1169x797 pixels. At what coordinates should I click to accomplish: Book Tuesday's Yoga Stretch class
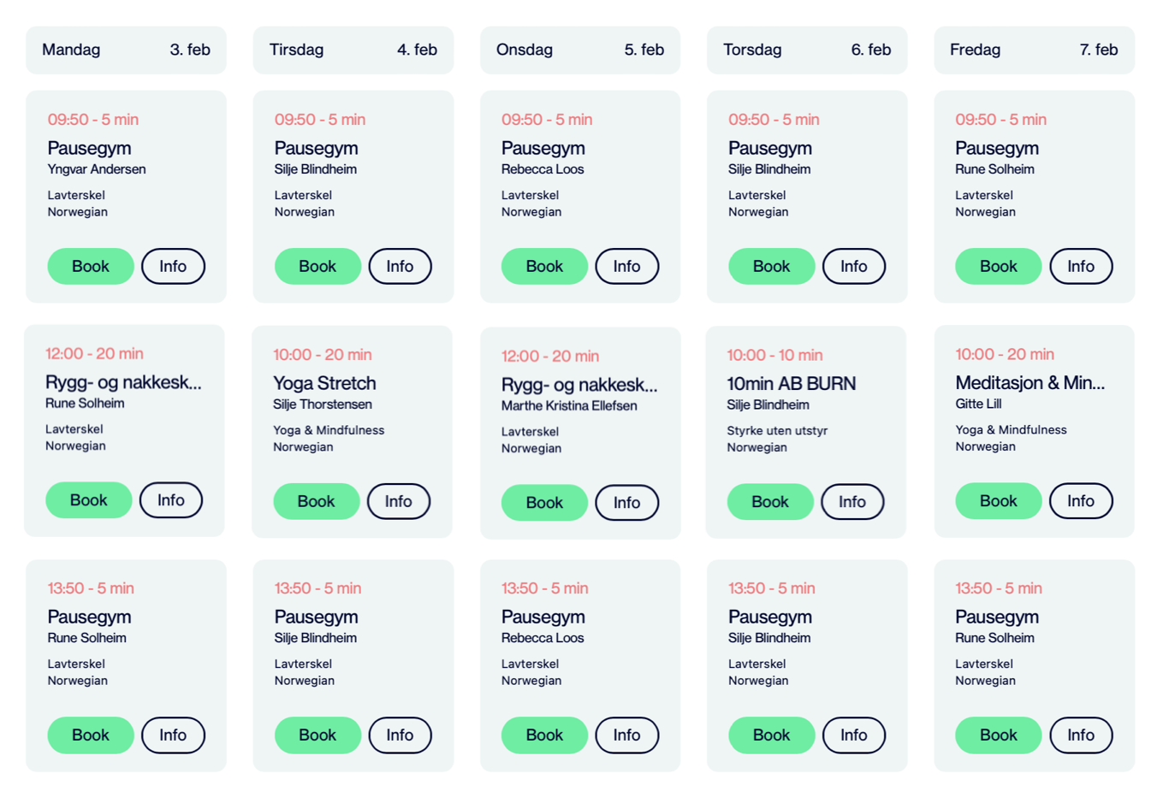tap(316, 501)
